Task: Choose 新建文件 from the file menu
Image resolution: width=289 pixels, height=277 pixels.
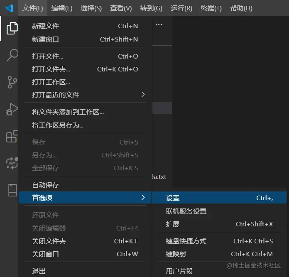Action: [85, 26]
